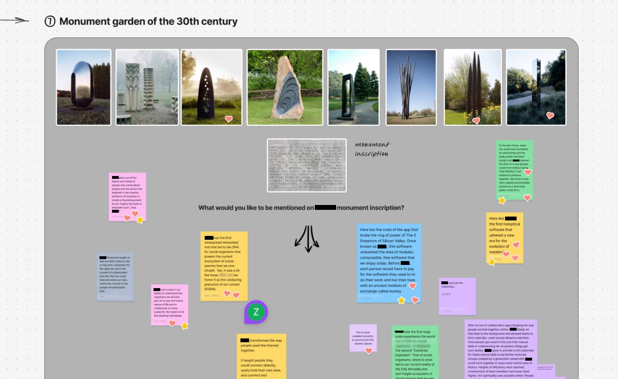Select small purple note 'This is what enabled humanity'
Screen dimensions: 618x379
pyautogui.click(x=363, y=338)
